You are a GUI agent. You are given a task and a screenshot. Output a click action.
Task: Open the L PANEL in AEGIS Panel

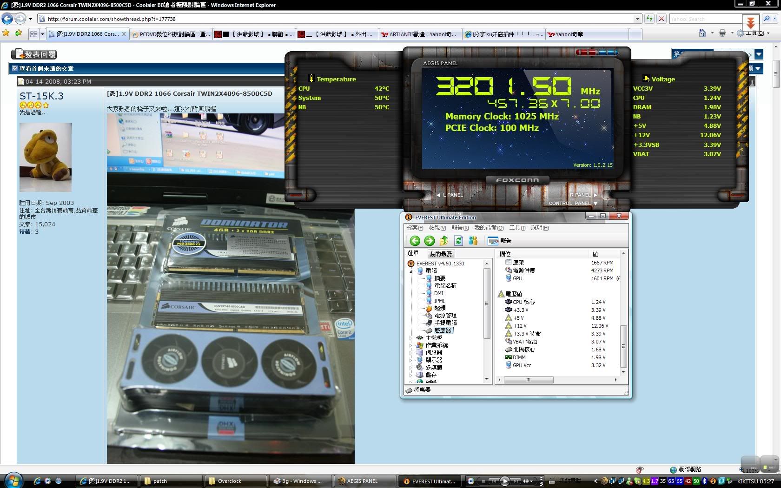coord(450,195)
